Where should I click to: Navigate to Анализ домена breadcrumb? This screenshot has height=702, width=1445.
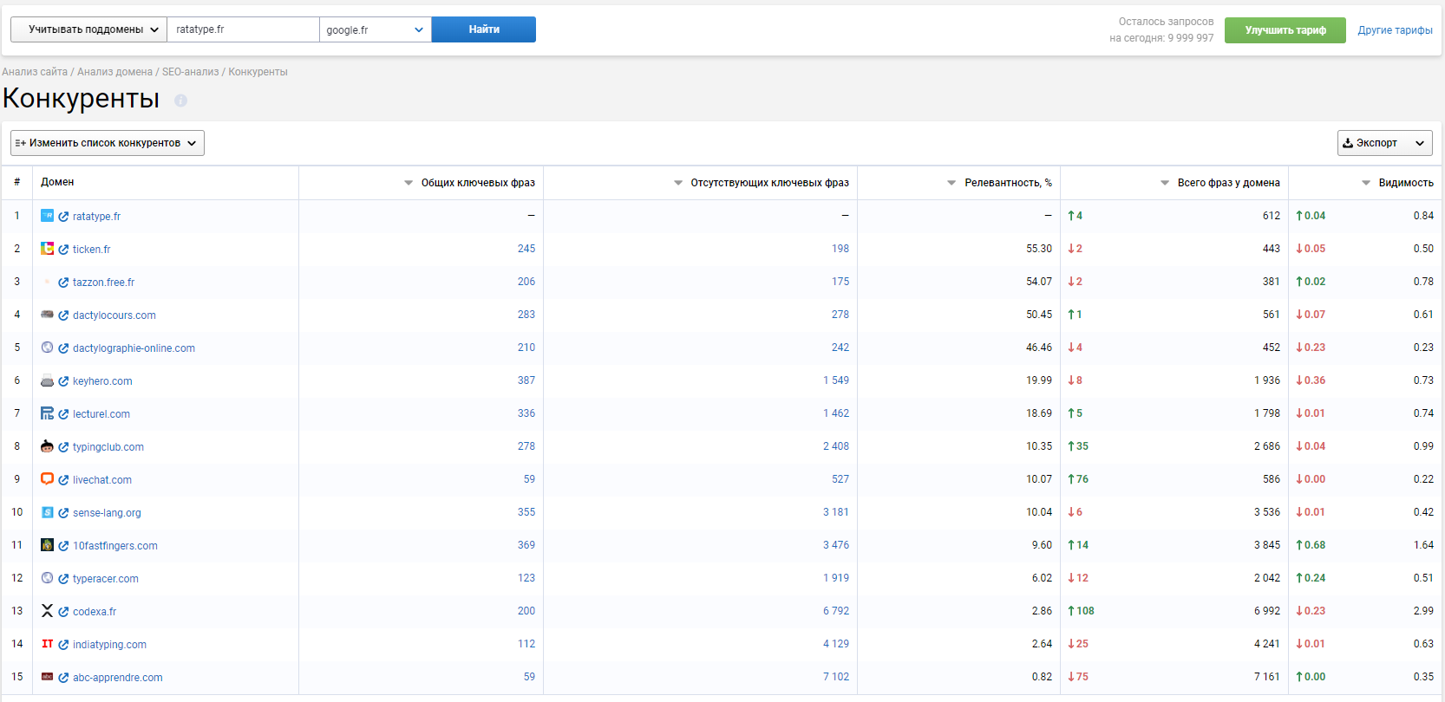[114, 72]
